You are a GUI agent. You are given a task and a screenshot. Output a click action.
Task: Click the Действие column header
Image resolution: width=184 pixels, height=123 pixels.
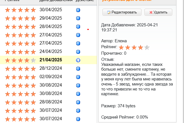pos(85,1)
